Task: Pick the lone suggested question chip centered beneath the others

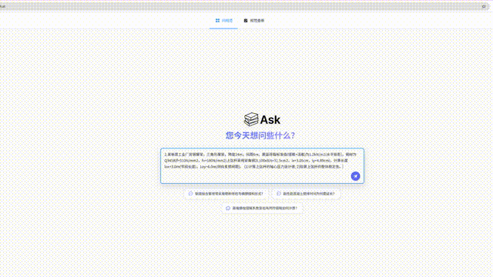Action: 262,209
